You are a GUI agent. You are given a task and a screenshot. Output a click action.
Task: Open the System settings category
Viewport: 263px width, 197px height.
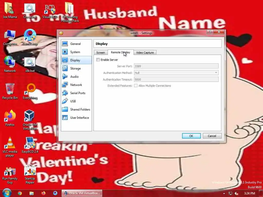76,52
